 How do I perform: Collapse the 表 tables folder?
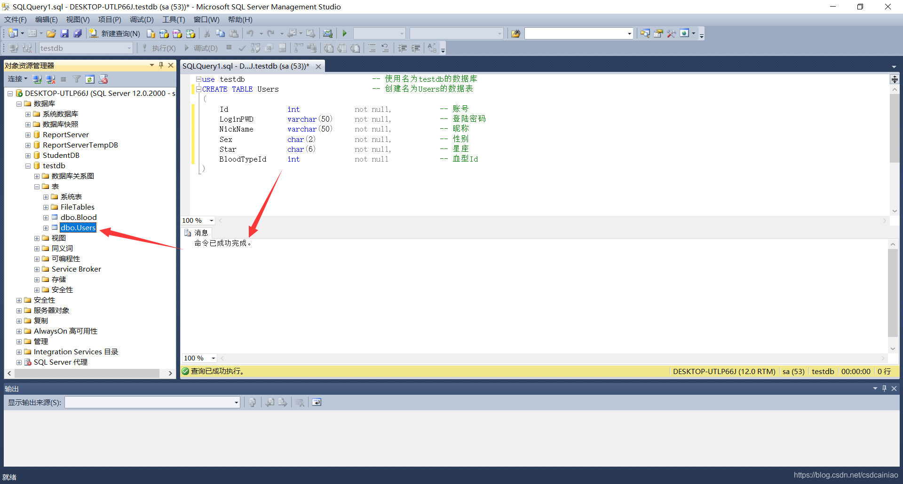37,187
